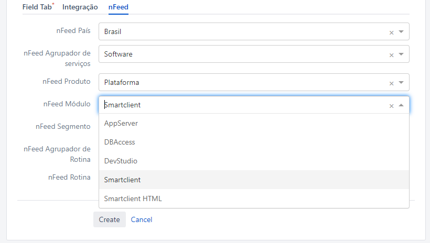430x243 pixels.
Task: Choose AppServer from the module list
Action: tap(121, 123)
